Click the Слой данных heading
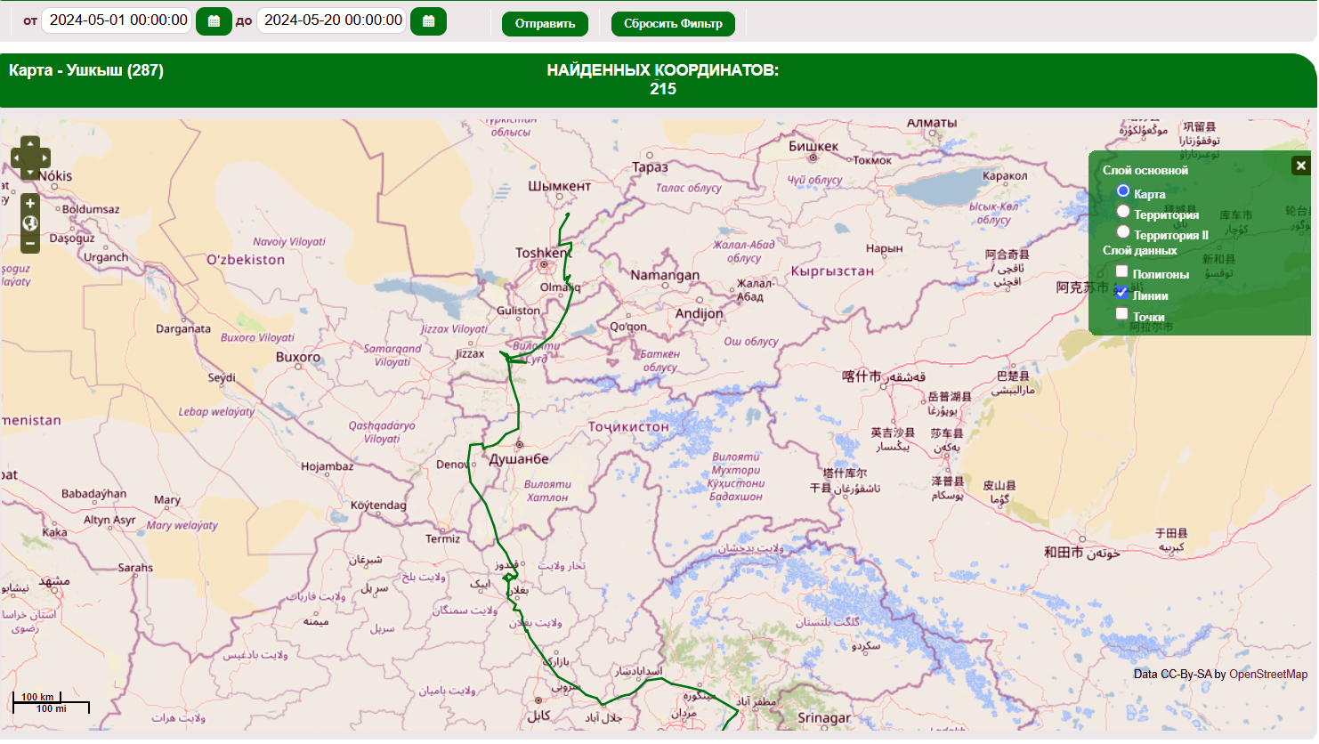 pyautogui.click(x=1139, y=250)
